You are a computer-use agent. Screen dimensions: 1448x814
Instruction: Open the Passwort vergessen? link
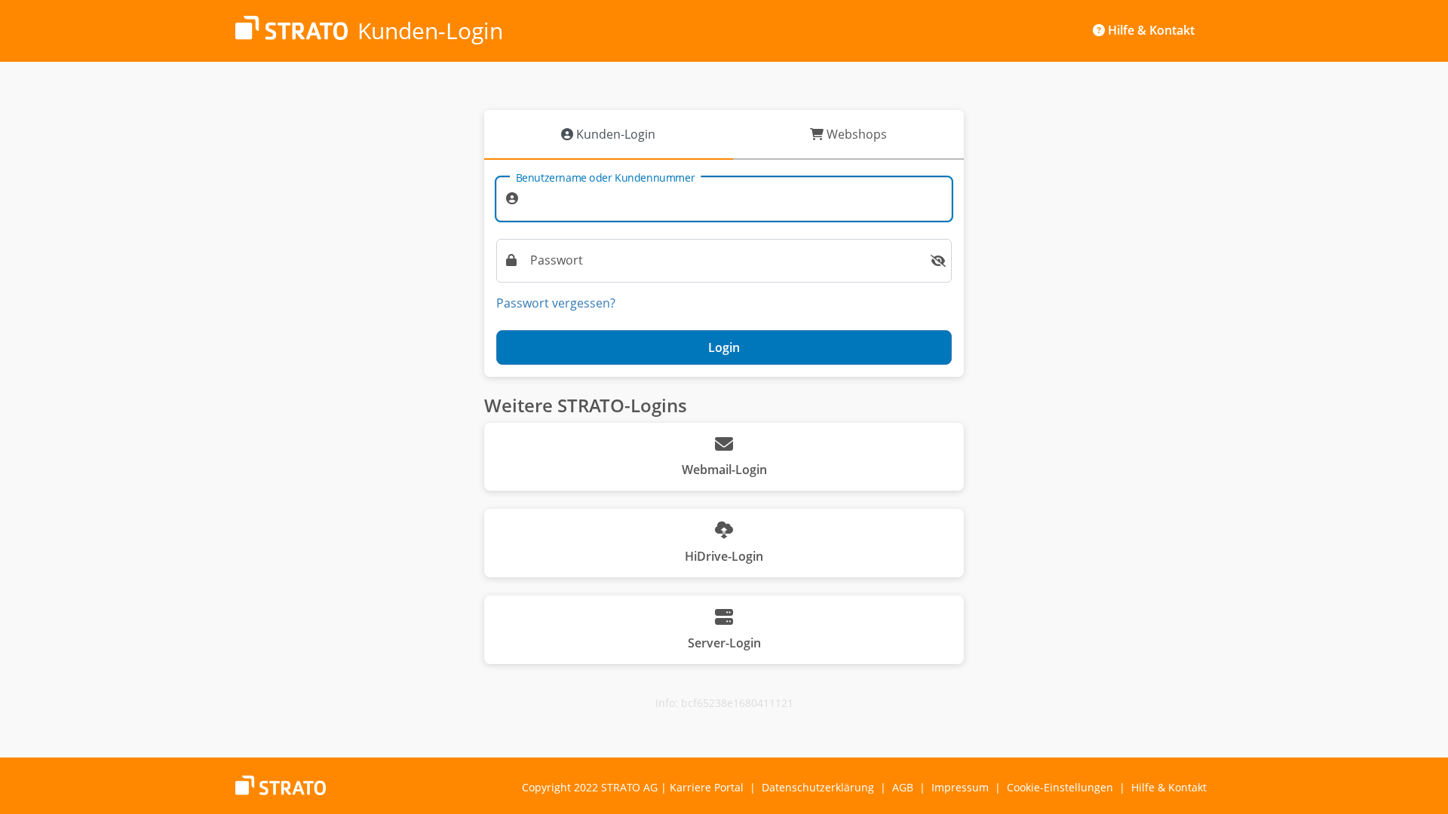[x=556, y=303]
